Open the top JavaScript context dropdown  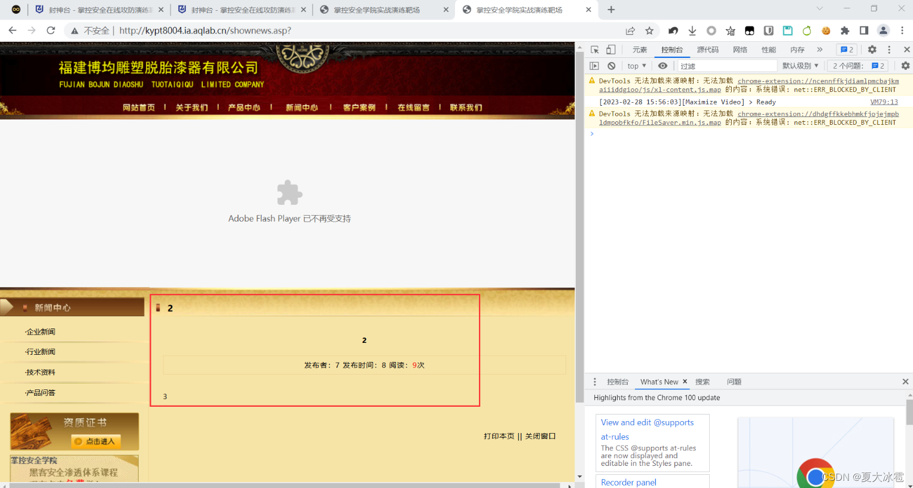pyautogui.click(x=637, y=66)
